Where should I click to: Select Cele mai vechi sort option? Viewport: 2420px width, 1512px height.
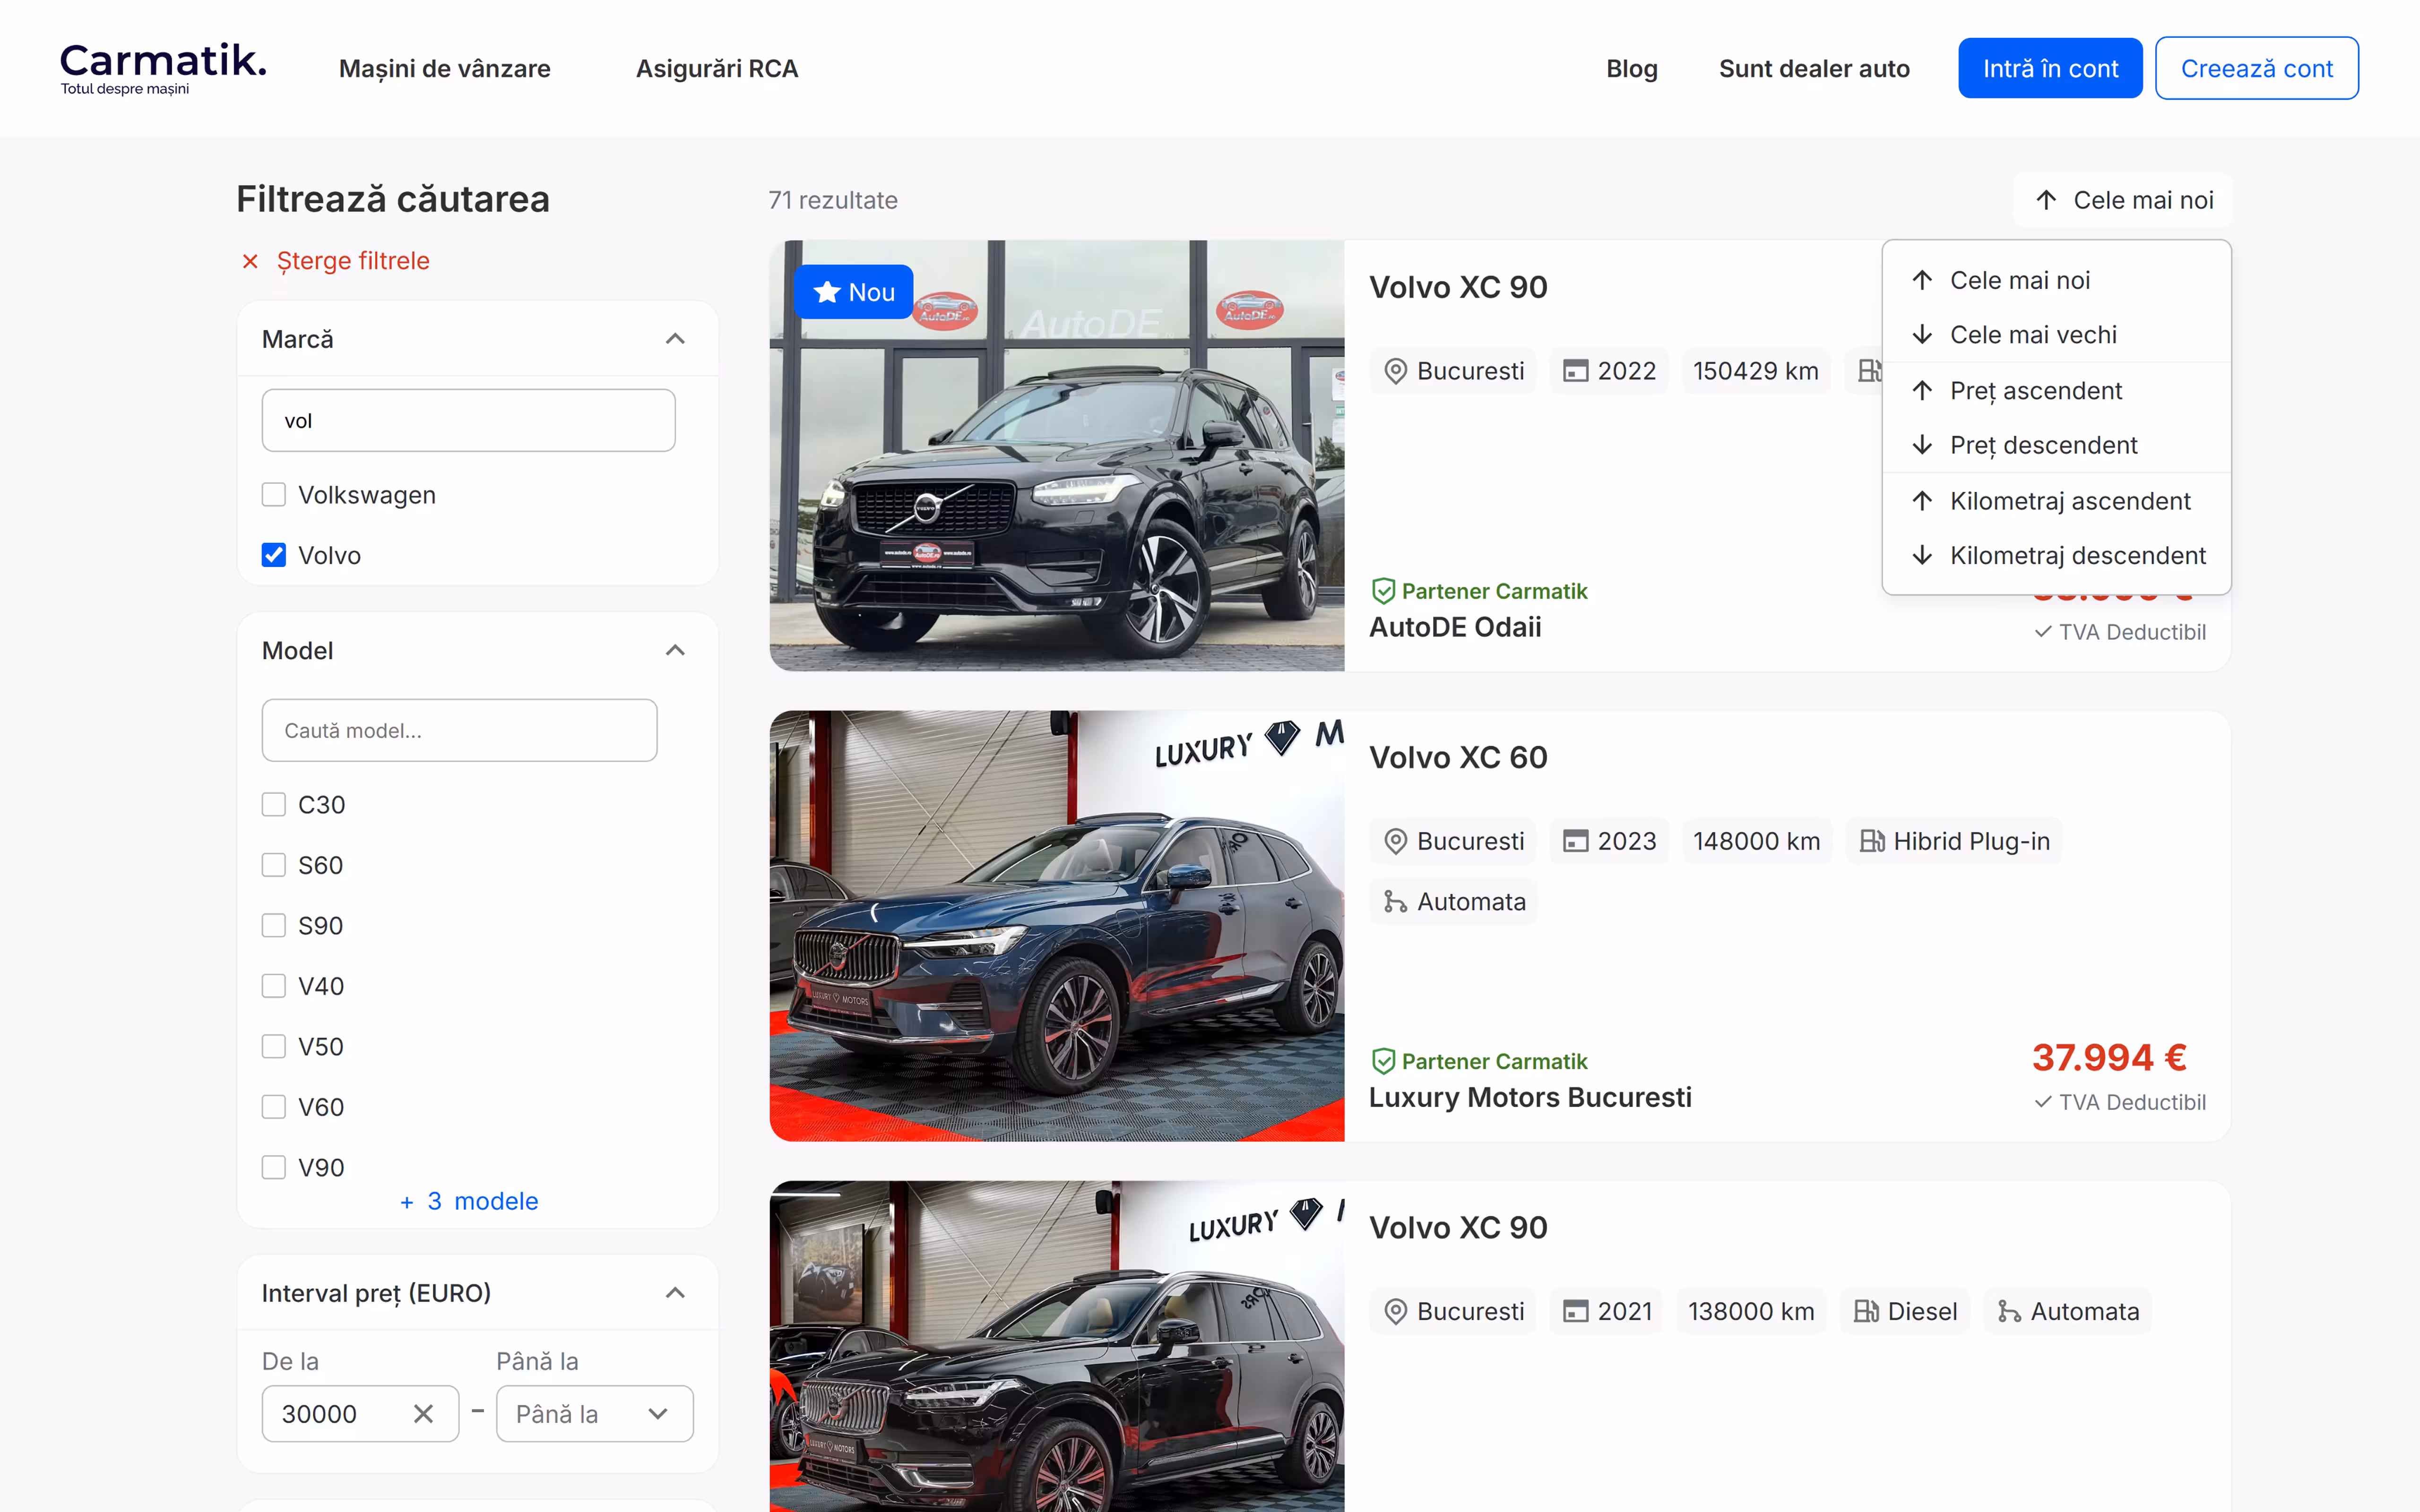[2056, 335]
